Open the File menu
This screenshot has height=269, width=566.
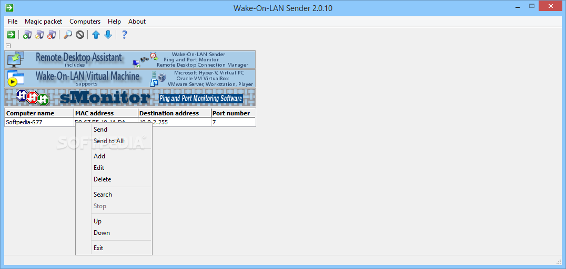(x=13, y=21)
